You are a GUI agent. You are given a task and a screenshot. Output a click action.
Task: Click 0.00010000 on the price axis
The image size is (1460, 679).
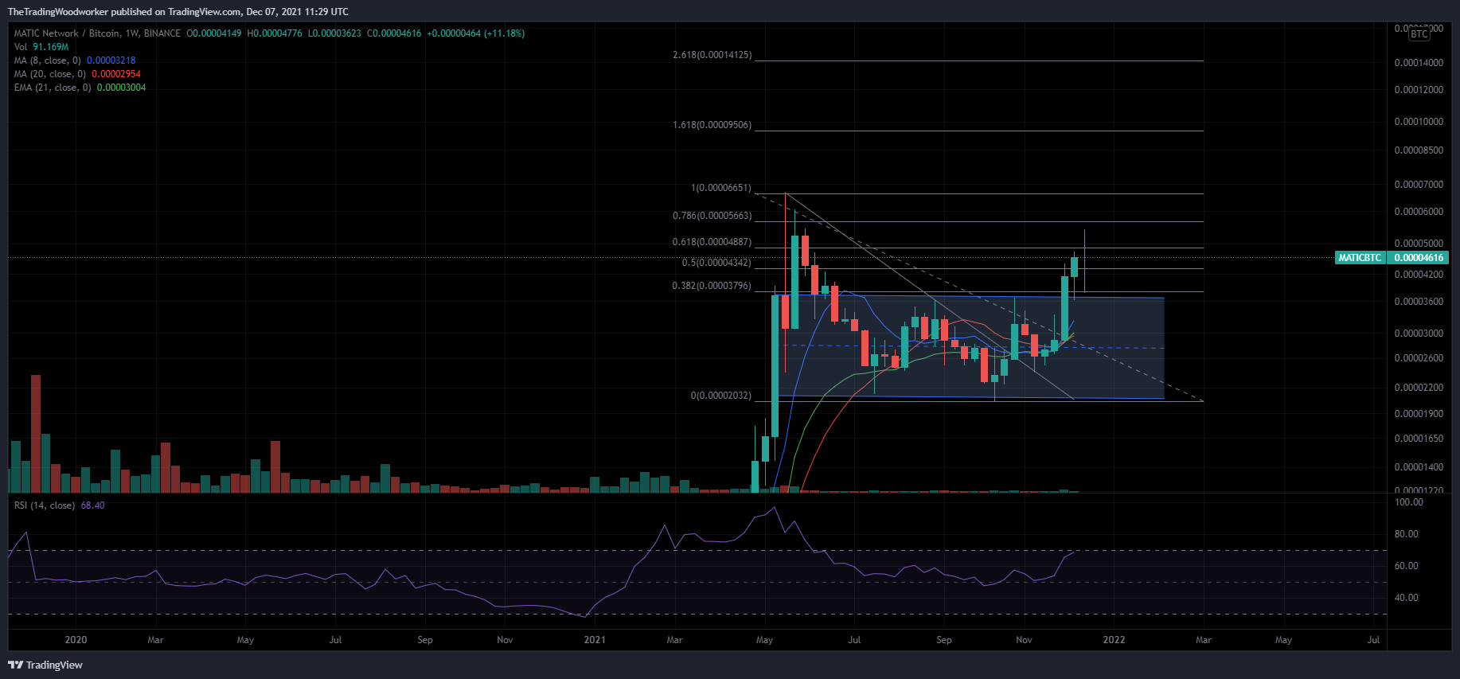[1419, 122]
